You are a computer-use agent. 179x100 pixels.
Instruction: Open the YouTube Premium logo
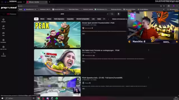(x=11, y=14)
